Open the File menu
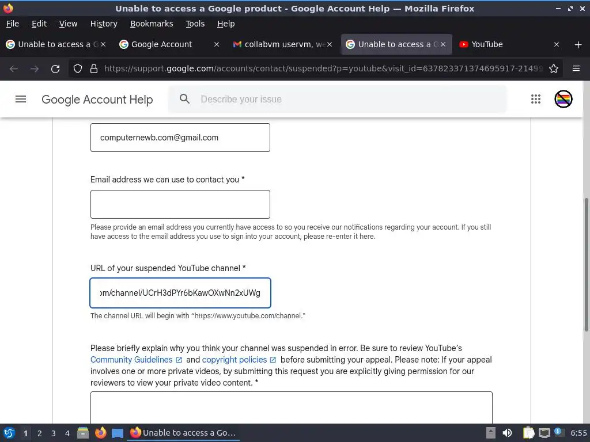Screen dimensions: 590x442 13,24
